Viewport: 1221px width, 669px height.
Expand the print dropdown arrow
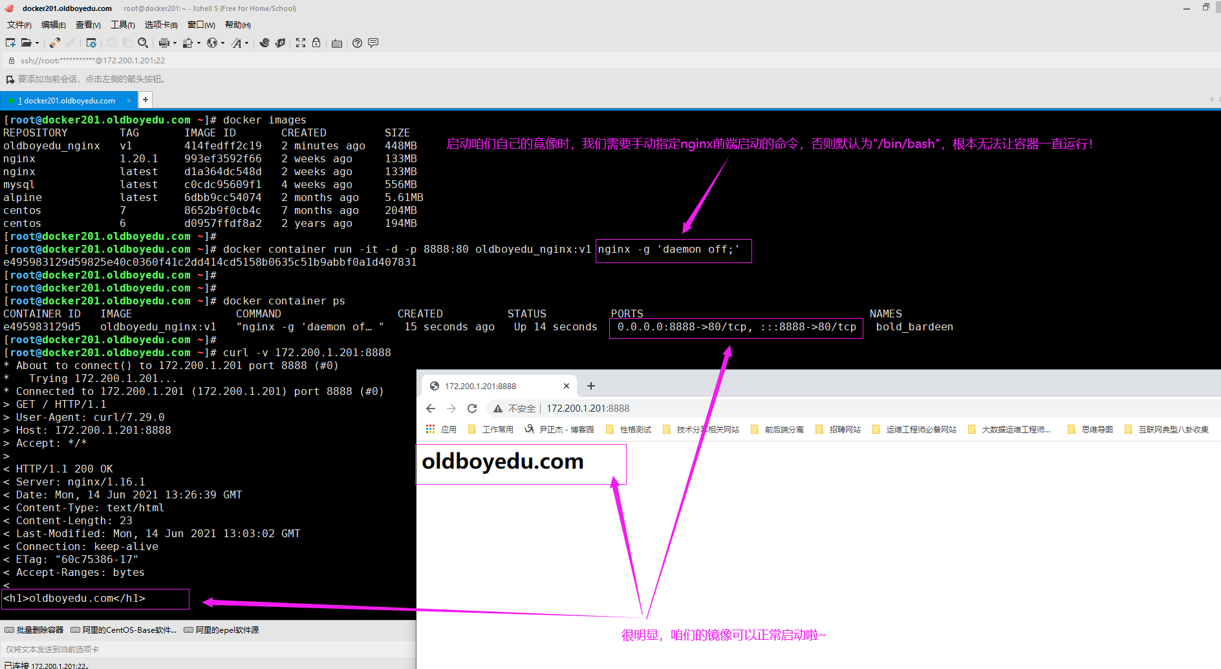click(x=175, y=43)
